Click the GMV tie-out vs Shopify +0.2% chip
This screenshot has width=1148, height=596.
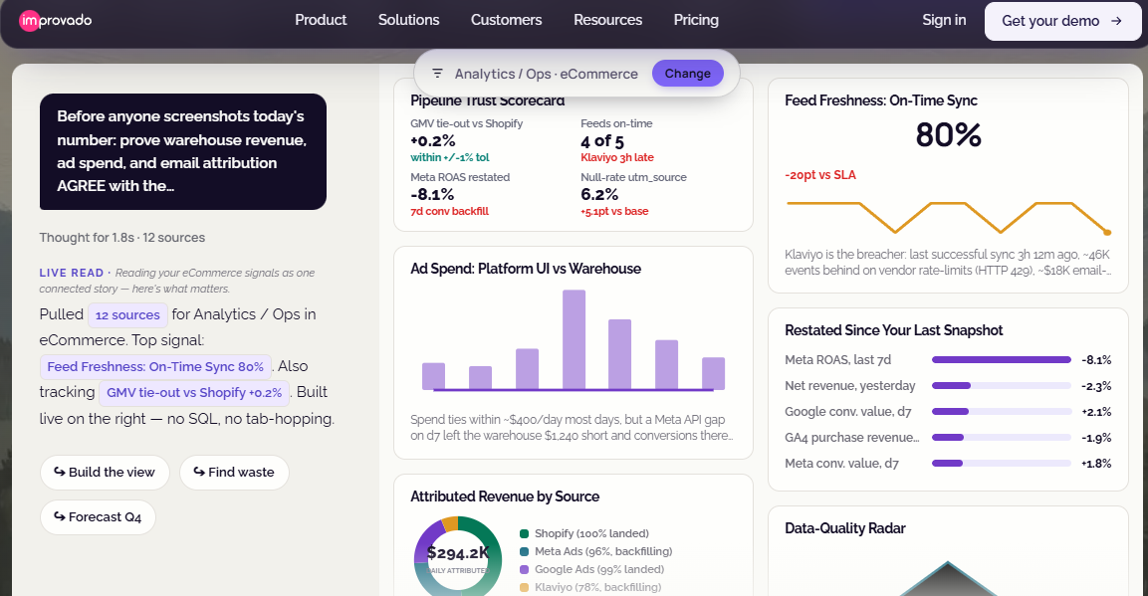[194, 393]
